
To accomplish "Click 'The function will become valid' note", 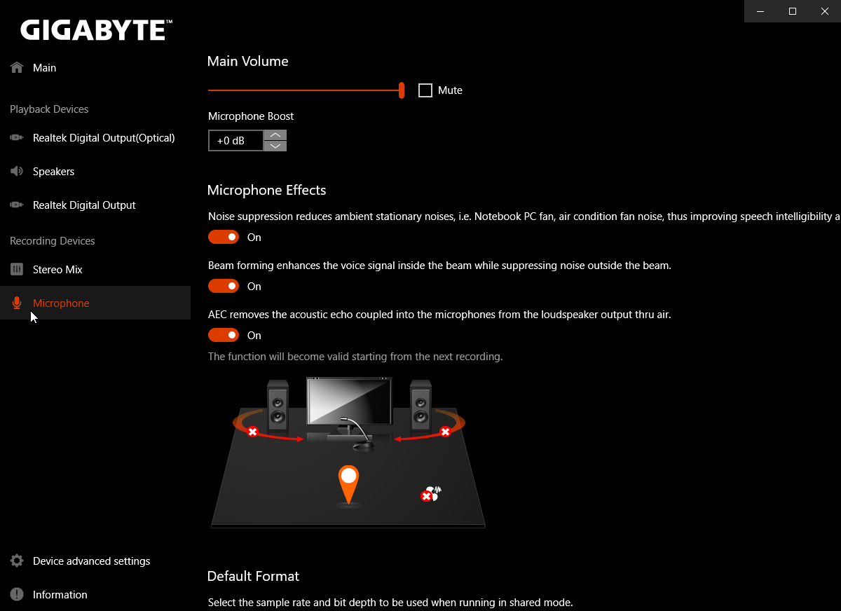I will [355, 357].
